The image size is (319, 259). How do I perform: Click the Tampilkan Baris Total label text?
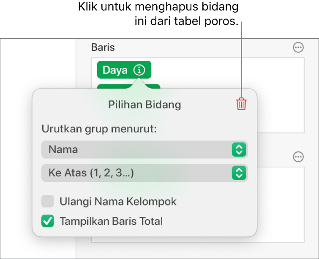[111, 221]
